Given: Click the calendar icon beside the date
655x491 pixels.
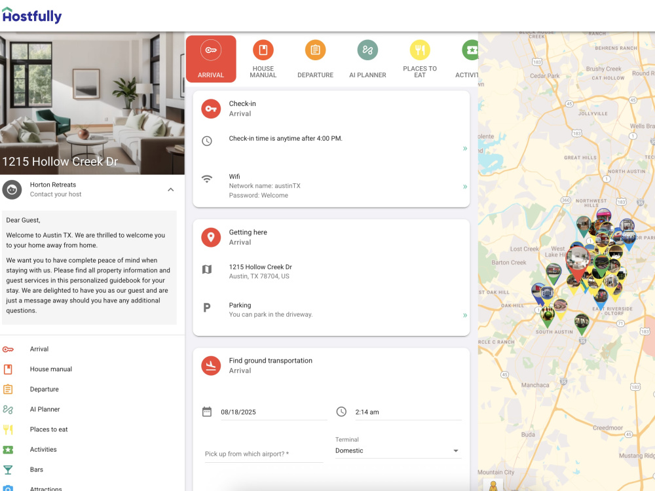Looking at the screenshot, I should point(207,412).
